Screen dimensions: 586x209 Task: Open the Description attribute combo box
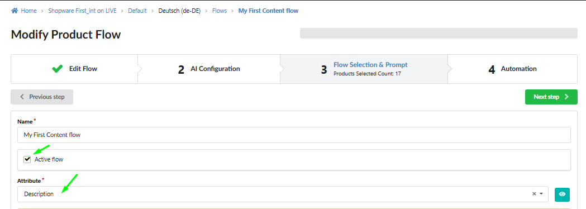click(x=283, y=194)
